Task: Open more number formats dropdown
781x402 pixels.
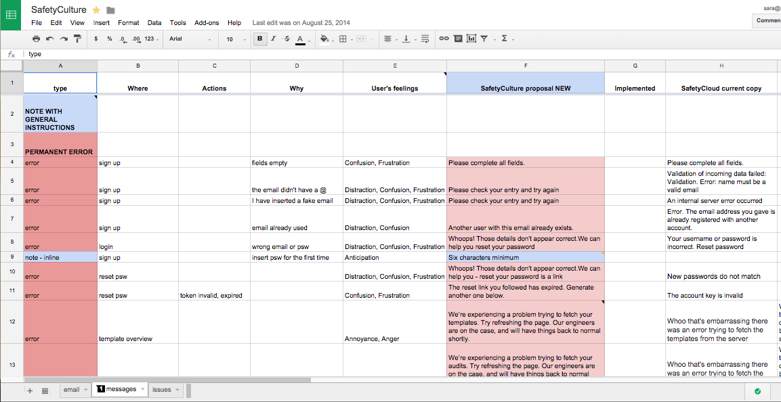Action: point(152,39)
